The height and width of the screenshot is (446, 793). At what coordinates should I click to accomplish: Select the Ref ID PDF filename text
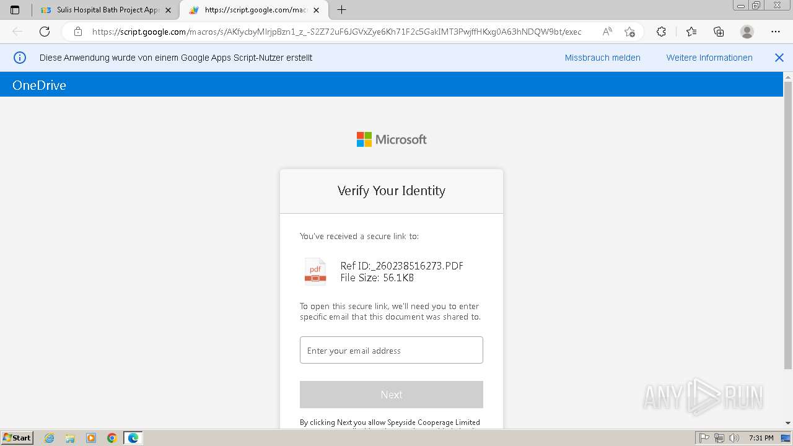(401, 266)
